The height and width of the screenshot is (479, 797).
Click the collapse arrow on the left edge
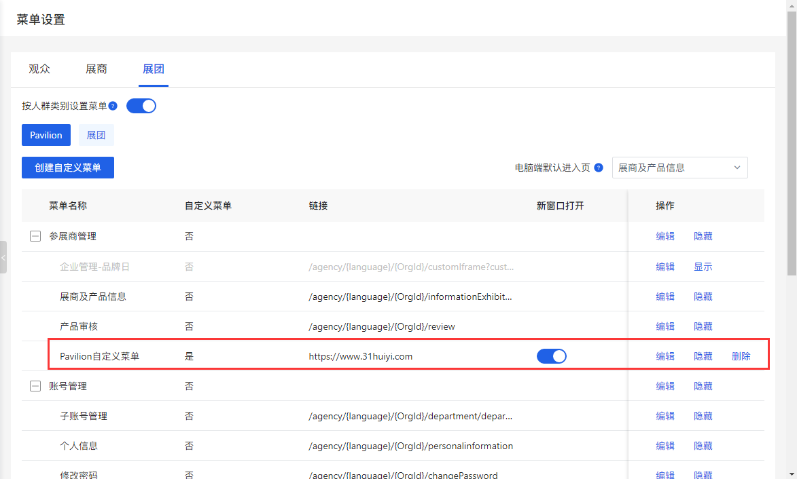coord(3,258)
